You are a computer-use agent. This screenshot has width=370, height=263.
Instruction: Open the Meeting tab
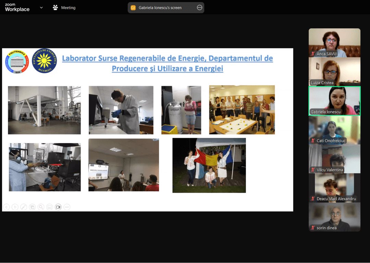coord(64,8)
